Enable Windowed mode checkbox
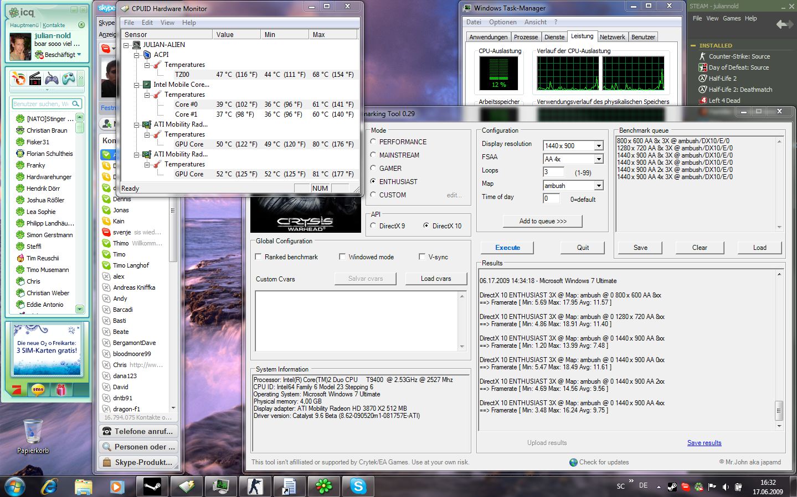This screenshot has width=797, height=497. (342, 257)
